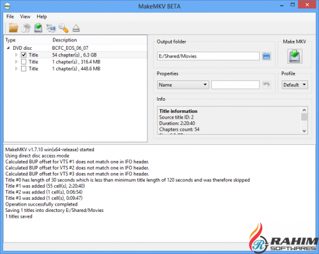Click log line 'MakeMKV v1.7.10' started
Image resolution: width=319 pixels, height=254 pixels.
pyautogui.click(x=50, y=149)
